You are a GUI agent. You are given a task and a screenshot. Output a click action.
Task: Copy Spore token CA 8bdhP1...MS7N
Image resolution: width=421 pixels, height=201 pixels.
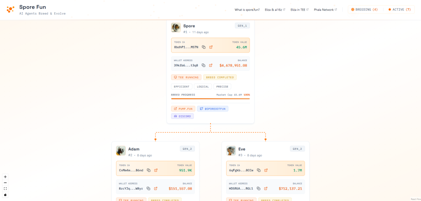[204, 47]
